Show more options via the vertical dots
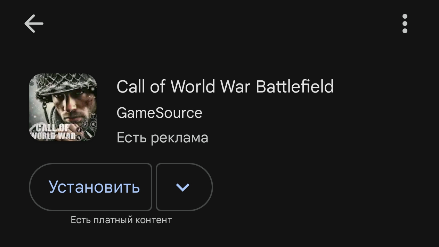This screenshot has width=439, height=247. click(405, 24)
